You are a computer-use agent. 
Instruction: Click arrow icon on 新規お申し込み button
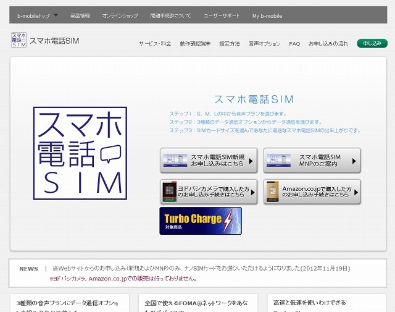tap(251, 161)
